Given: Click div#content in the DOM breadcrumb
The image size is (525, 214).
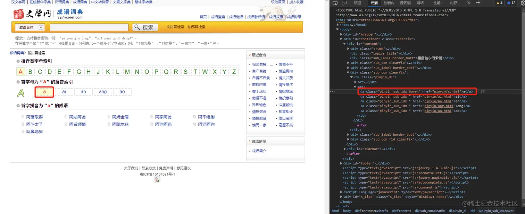Looking at the screenshot, I should [402, 211].
